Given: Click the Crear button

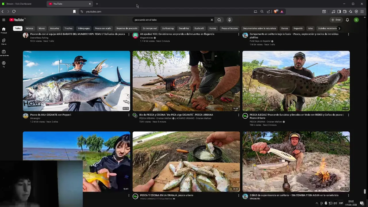Looking at the screenshot, I should pyautogui.click(x=336, y=20).
